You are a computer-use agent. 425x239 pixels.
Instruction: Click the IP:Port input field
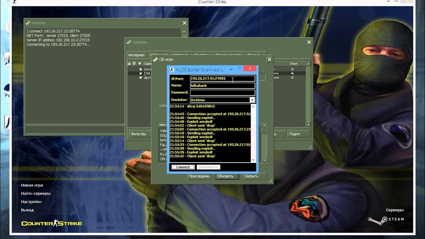[x=222, y=79]
